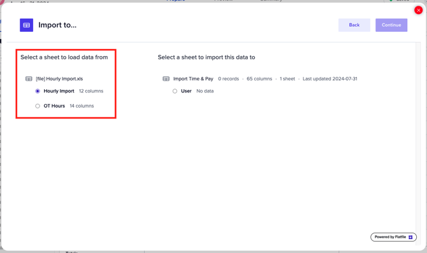Close the import dialog with red X
This screenshot has width=427, height=253.
[418, 10]
